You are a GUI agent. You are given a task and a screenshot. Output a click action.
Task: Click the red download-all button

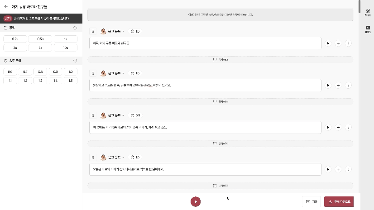(x=339, y=202)
